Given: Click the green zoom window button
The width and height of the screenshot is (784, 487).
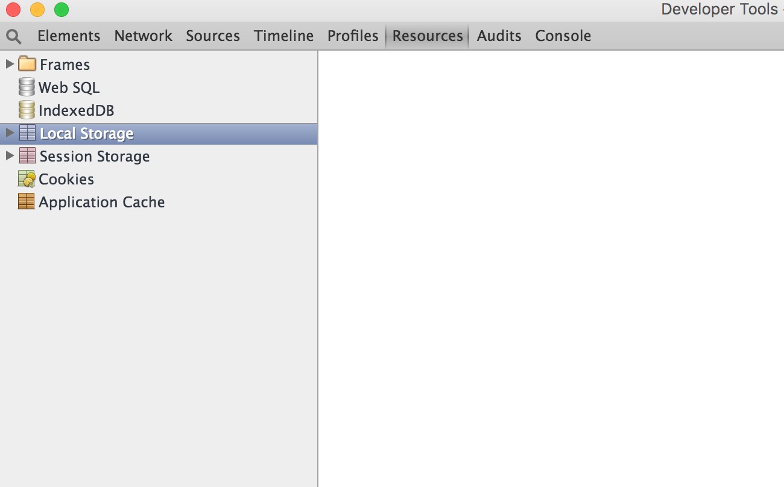Looking at the screenshot, I should tap(62, 10).
